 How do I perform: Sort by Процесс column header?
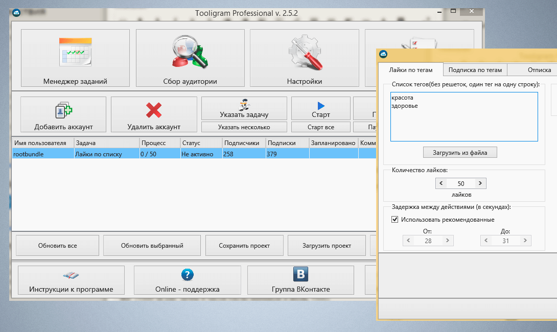pos(160,143)
